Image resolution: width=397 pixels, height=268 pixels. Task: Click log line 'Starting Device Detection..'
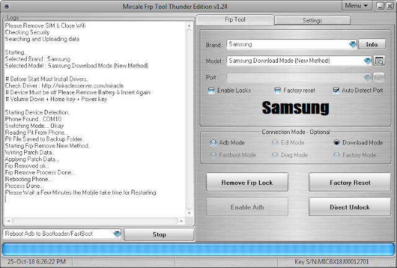tap(38, 112)
